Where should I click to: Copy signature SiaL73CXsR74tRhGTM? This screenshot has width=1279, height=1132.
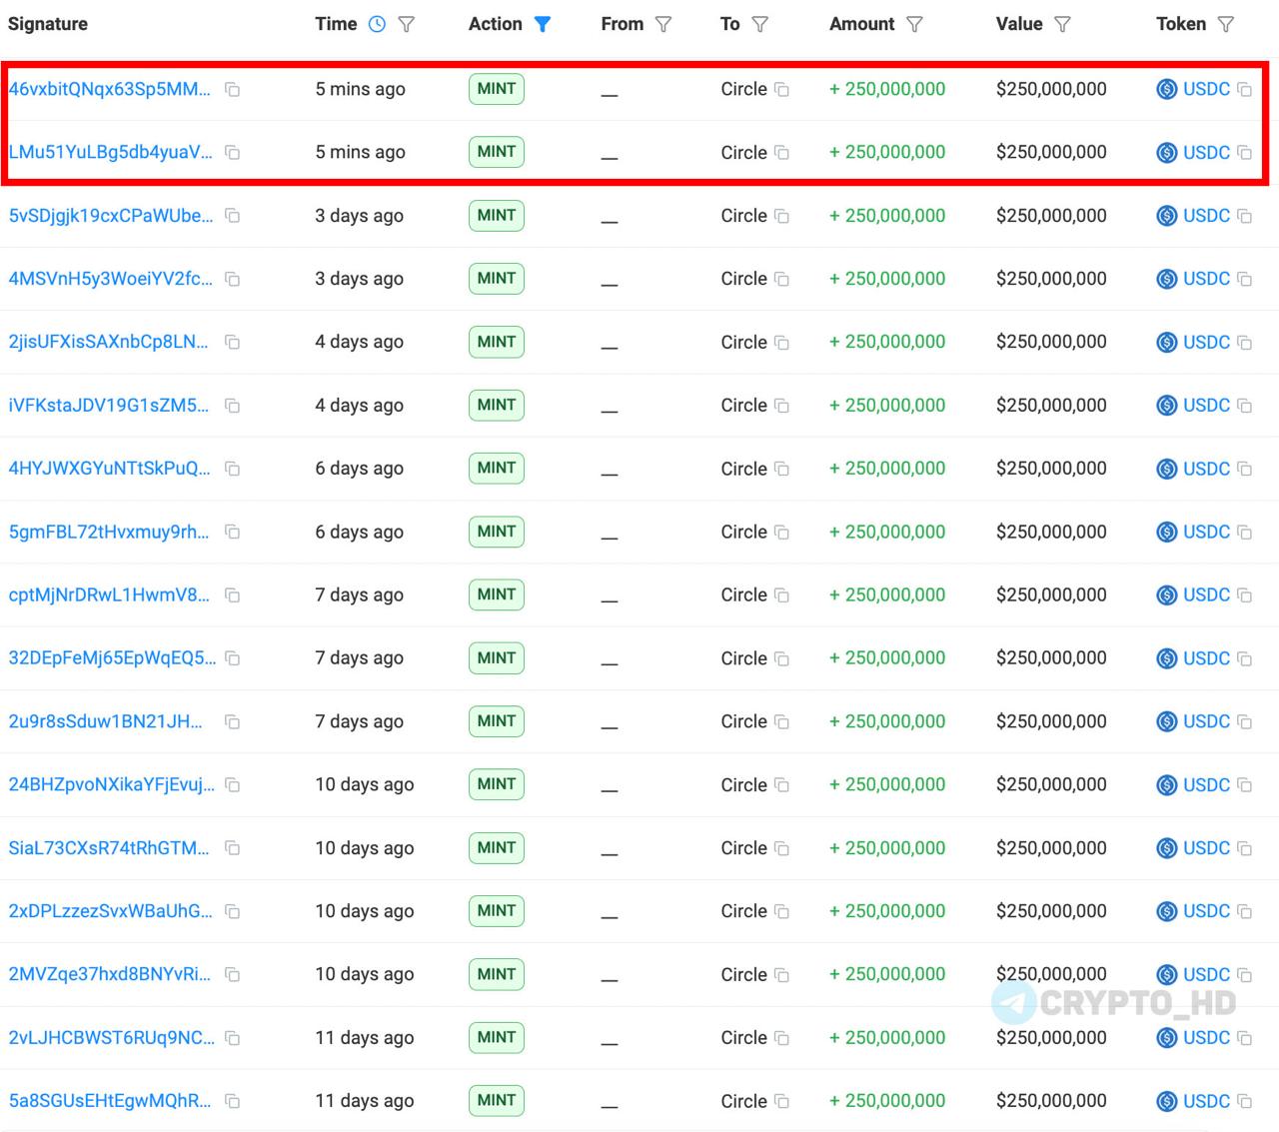click(x=232, y=847)
